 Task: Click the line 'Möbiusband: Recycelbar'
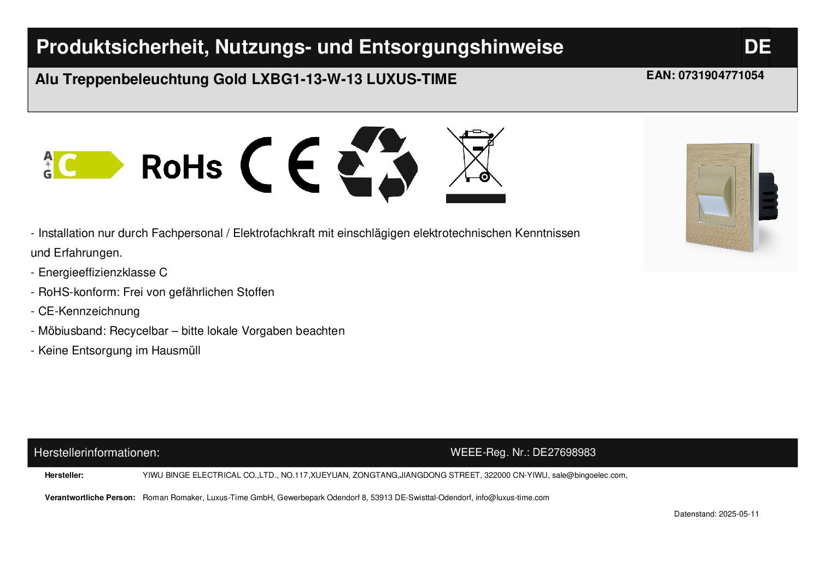[x=188, y=331]
